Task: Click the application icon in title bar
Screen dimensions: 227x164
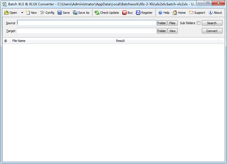Action: pos(5,4)
